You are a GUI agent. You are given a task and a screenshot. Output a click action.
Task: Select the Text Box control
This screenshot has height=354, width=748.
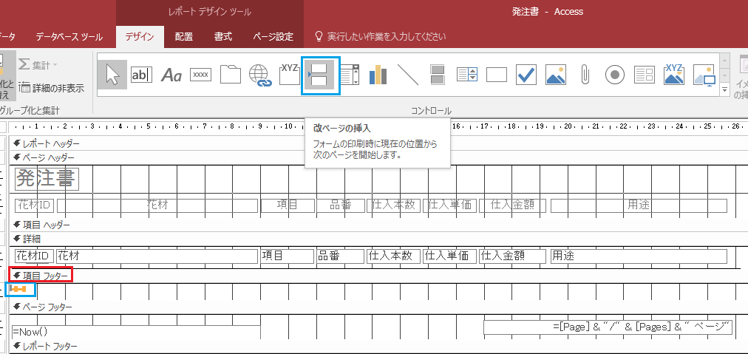[141, 75]
